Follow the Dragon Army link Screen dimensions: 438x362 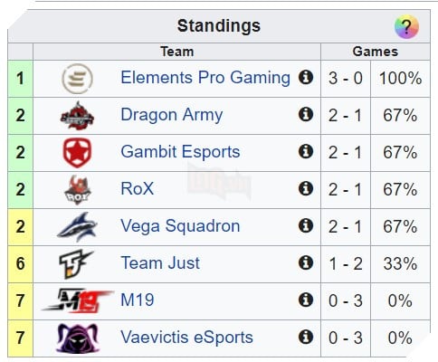(x=172, y=115)
